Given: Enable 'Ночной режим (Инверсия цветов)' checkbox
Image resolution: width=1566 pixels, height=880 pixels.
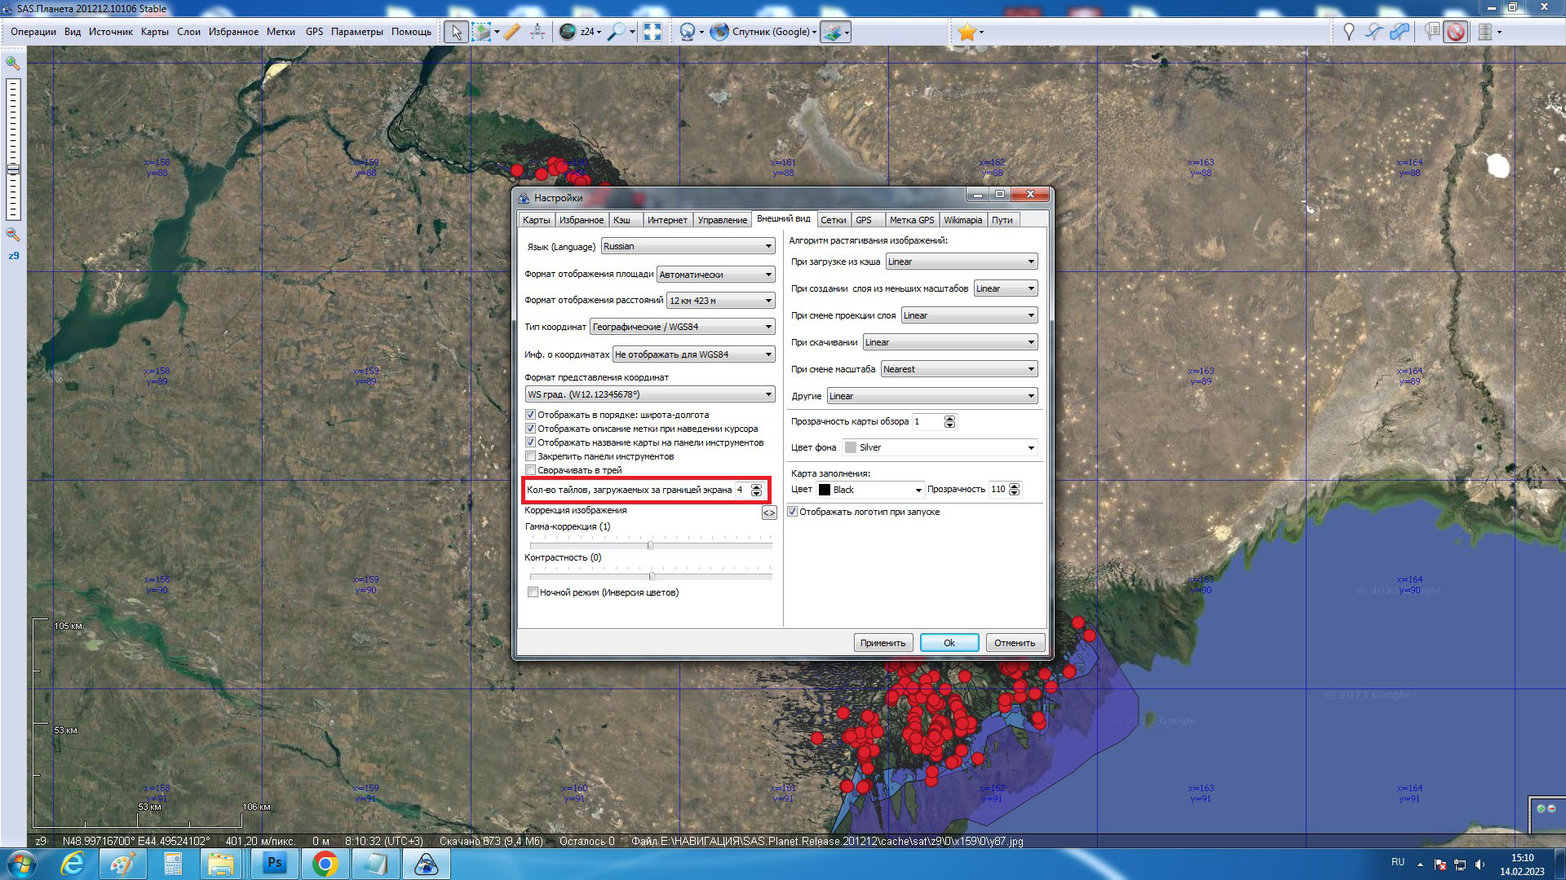Looking at the screenshot, I should (x=533, y=592).
